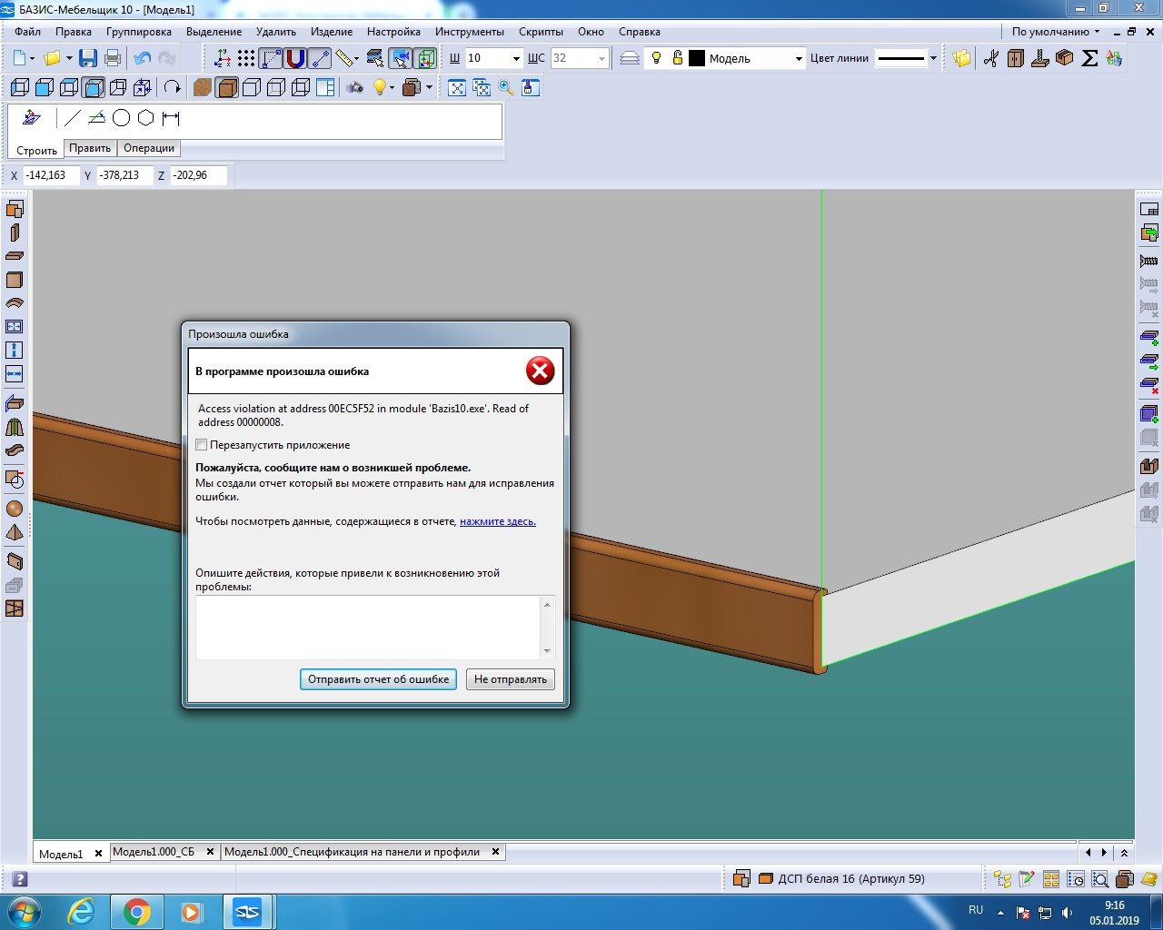Screen dimensions: 1163x930
Task: Click the Save diskette icon
Action: pyautogui.click(x=88, y=58)
